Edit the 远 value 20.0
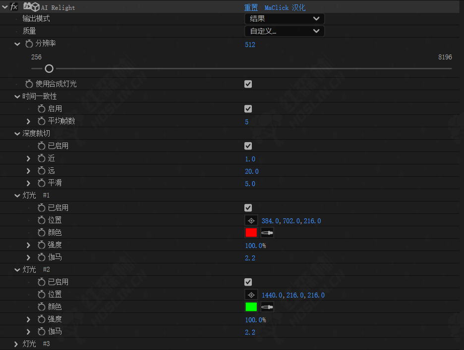The height and width of the screenshot is (350, 464). [x=252, y=171]
